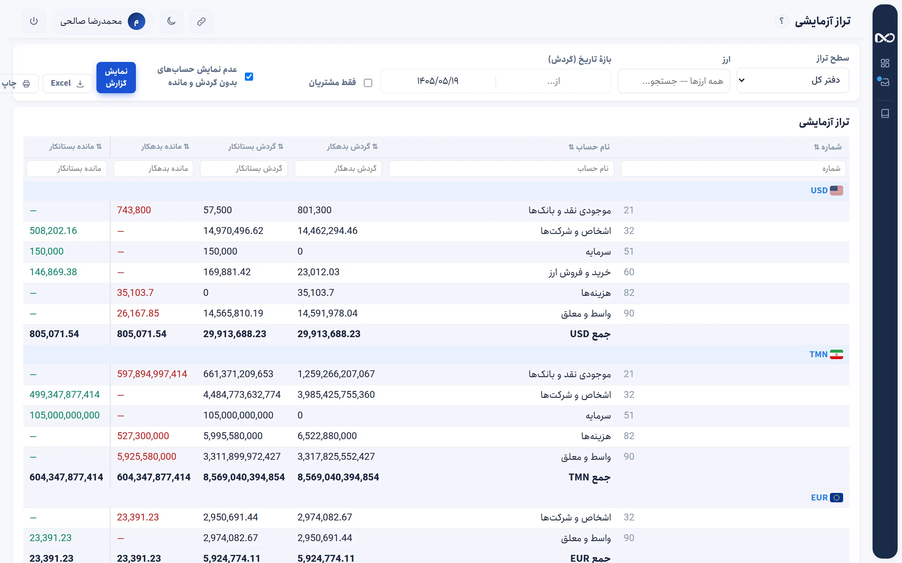Sort by مانده بستانکار column header
902x563 pixels.
75,147
